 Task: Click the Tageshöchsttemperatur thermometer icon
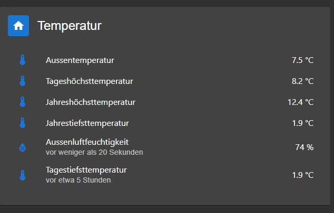[x=22, y=81]
